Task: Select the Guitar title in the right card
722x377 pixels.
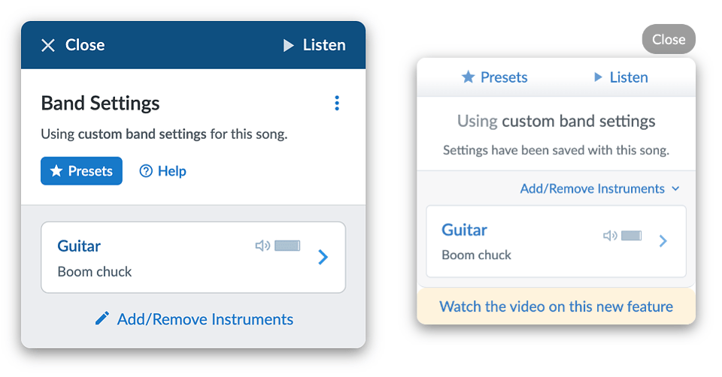Action: point(464,230)
